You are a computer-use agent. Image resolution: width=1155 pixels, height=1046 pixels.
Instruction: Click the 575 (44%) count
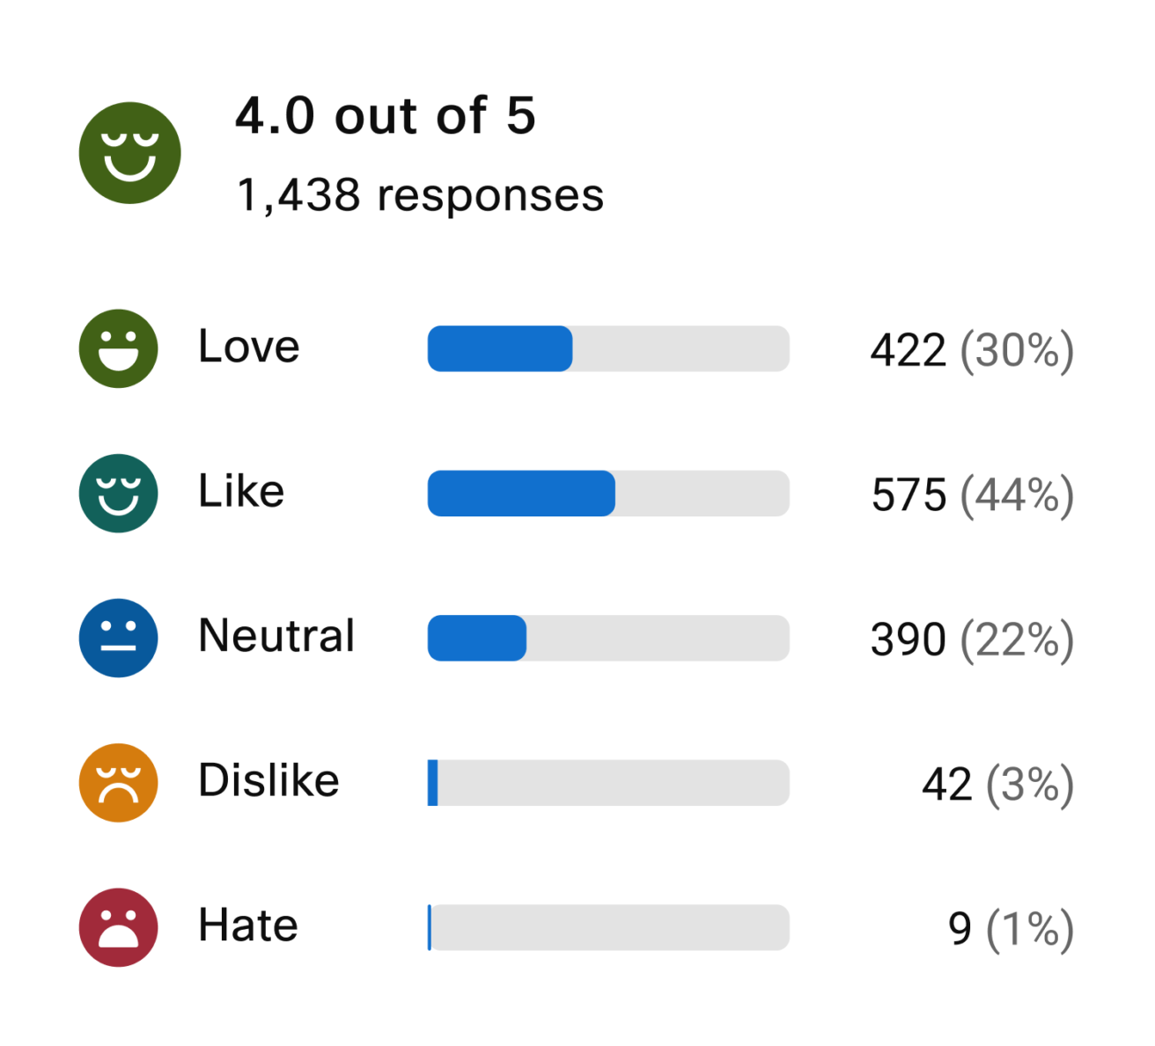tap(973, 494)
